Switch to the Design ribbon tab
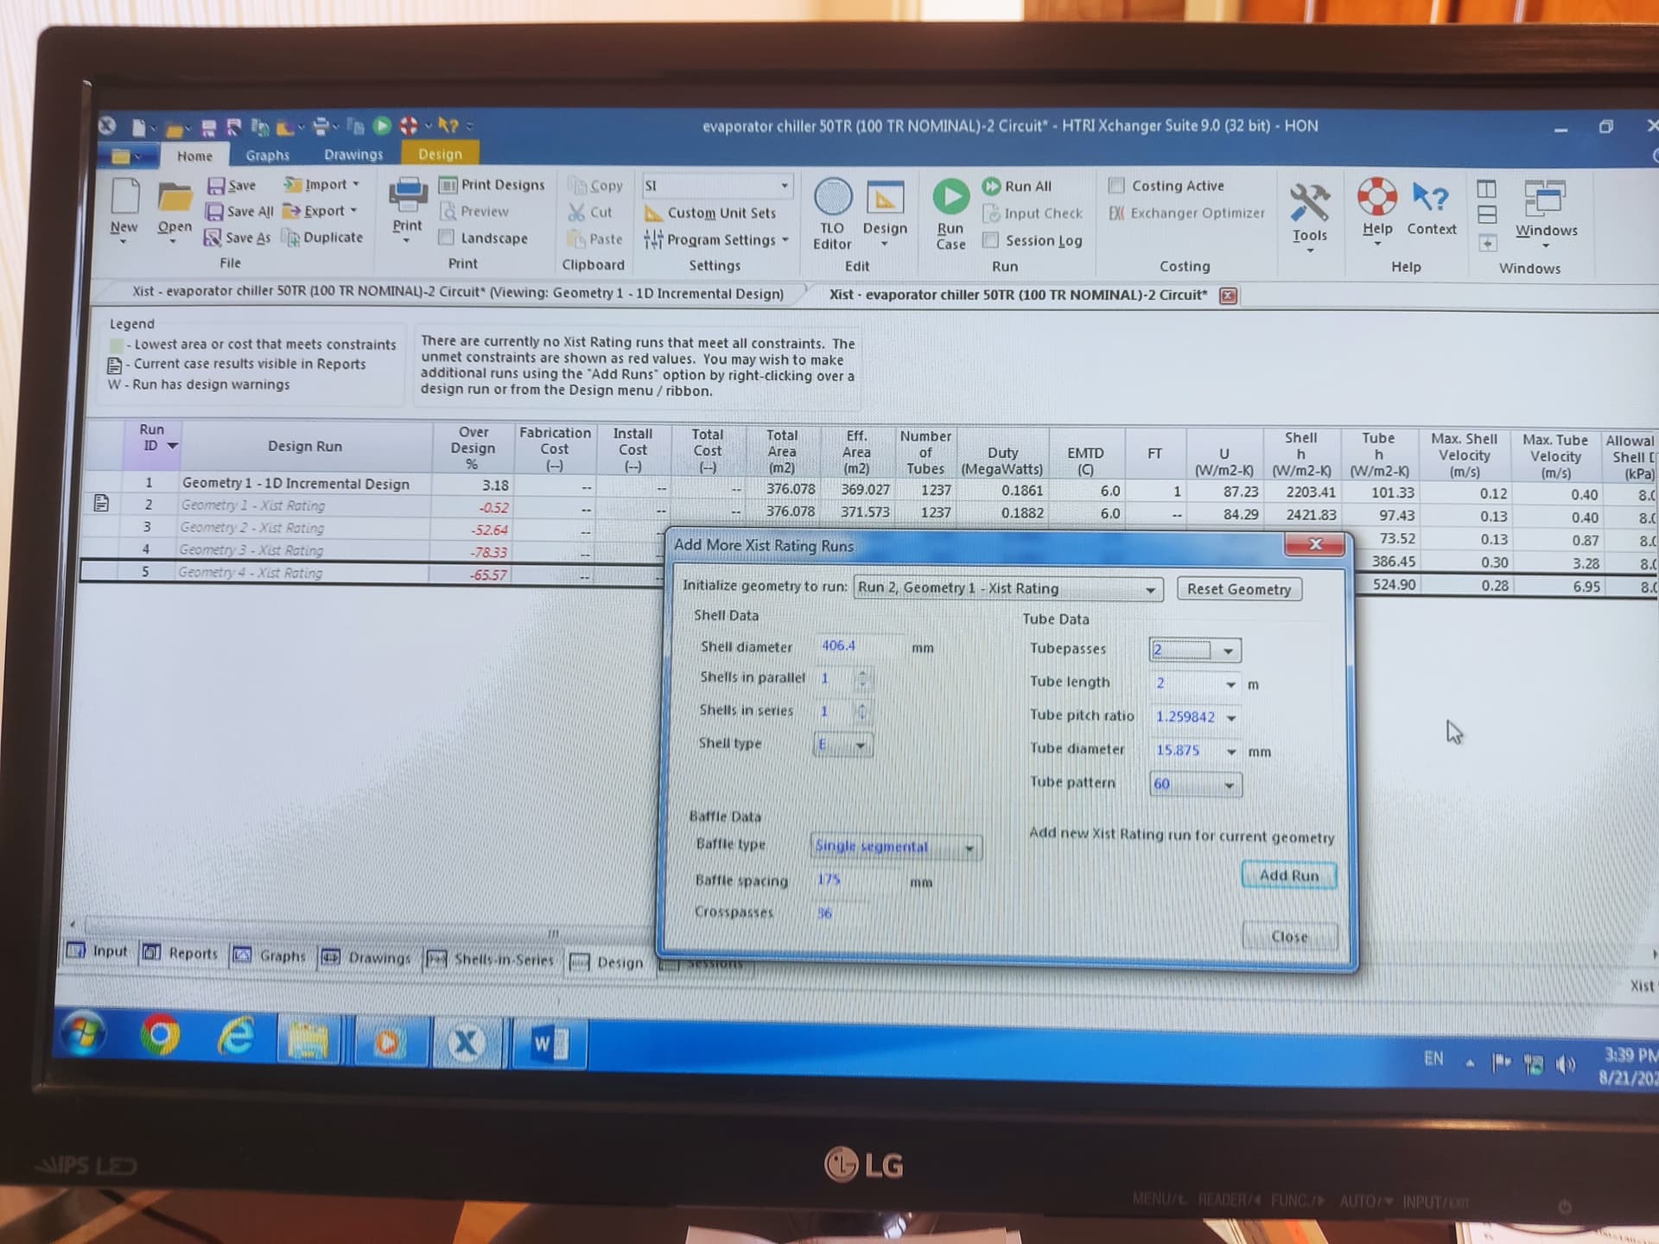The width and height of the screenshot is (1659, 1244). pos(440,154)
